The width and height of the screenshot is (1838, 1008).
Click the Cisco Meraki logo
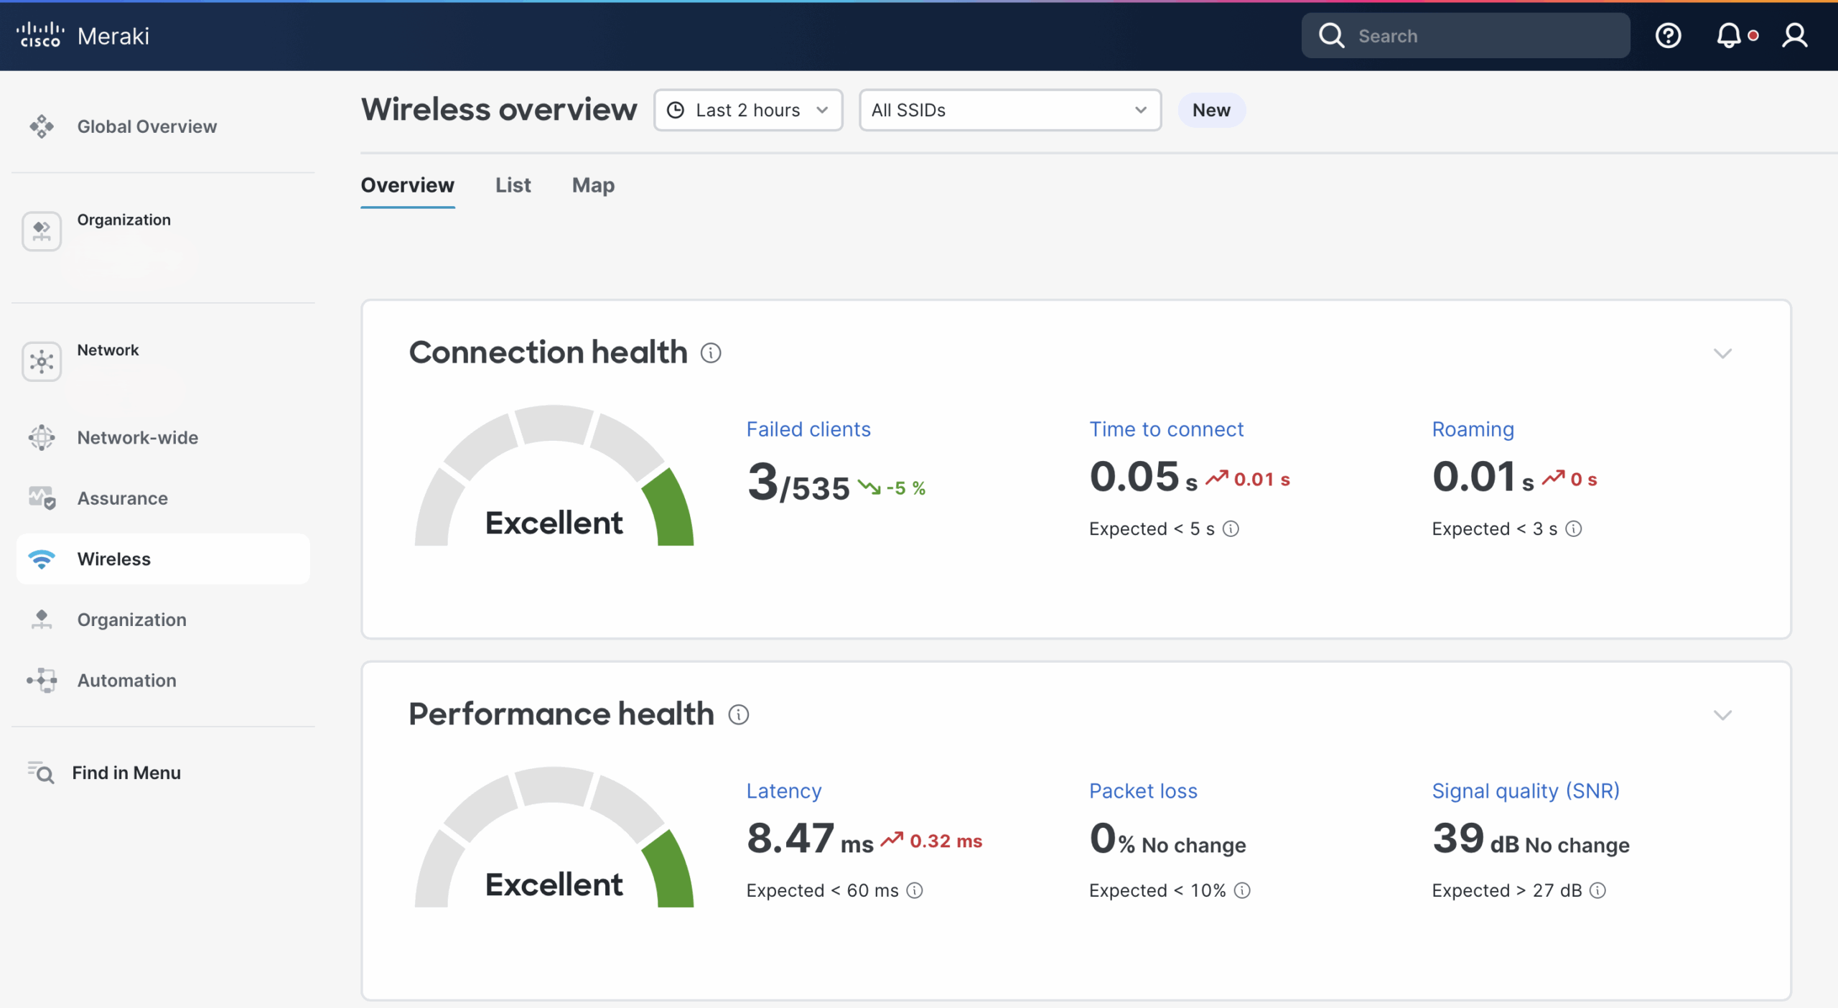click(x=83, y=35)
